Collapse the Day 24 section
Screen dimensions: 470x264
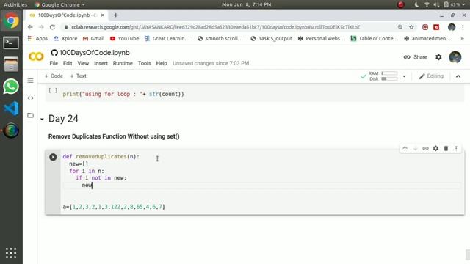coord(42,119)
